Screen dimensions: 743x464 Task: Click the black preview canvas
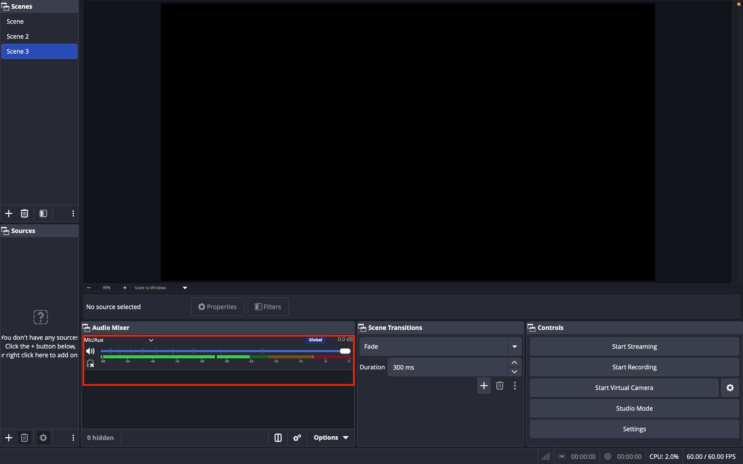pos(408,142)
